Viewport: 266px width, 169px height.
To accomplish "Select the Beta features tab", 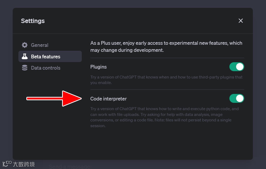I will tap(50, 57).
